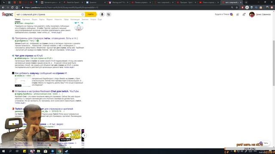
Task: Open result Как добавить озвучку сообщений на стриме
Action: 41,73
